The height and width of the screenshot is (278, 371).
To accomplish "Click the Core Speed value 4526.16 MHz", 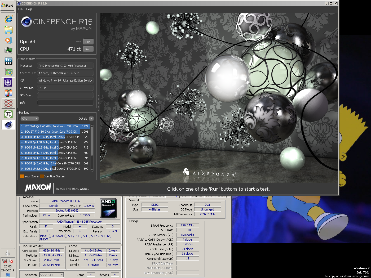I will pos(52,250).
